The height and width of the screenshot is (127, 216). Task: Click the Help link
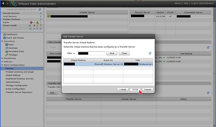click(x=186, y=3)
